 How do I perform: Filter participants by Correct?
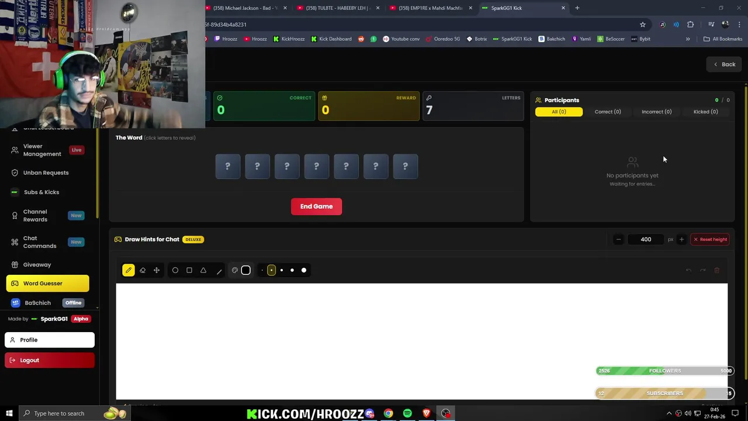pyautogui.click(x=608, y=112)
